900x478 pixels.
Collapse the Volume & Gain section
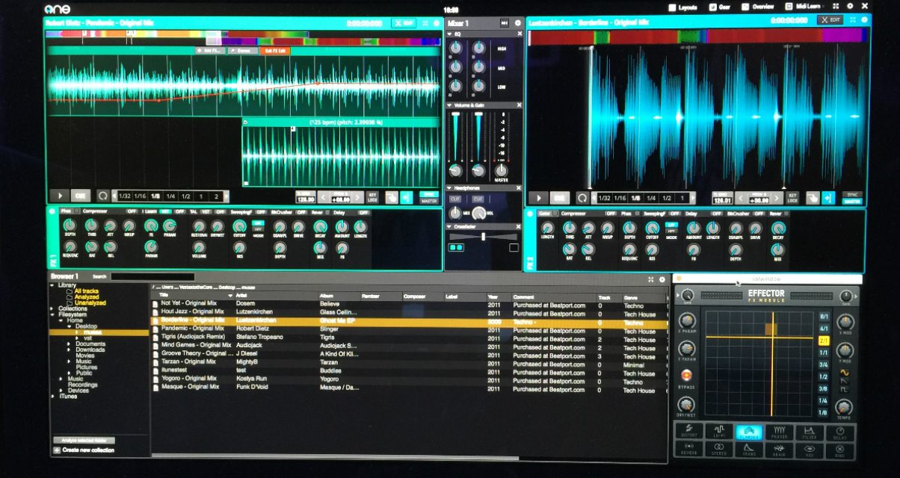(451, 105)
